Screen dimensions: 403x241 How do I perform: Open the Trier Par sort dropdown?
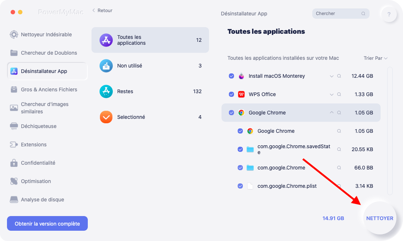(x=375, y=58)
